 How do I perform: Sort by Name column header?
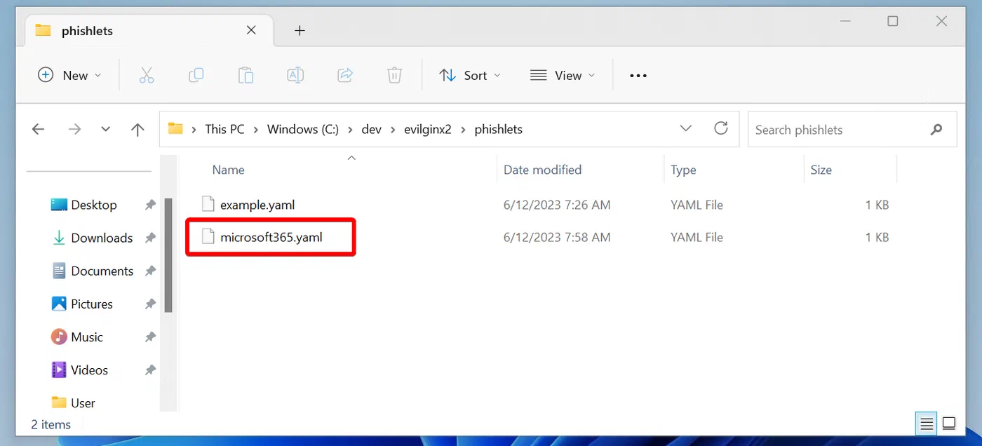pyautogui.click(x=228, y=170)
